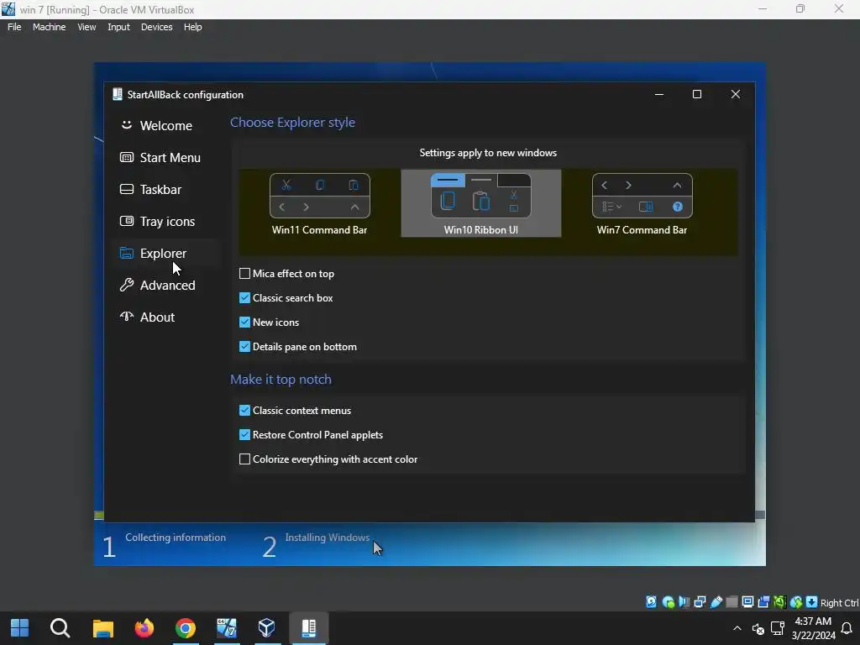This screenshot has height=645, width=860.
Task: Open the VirtualBox View menu
Action: (x=87, y=27)
